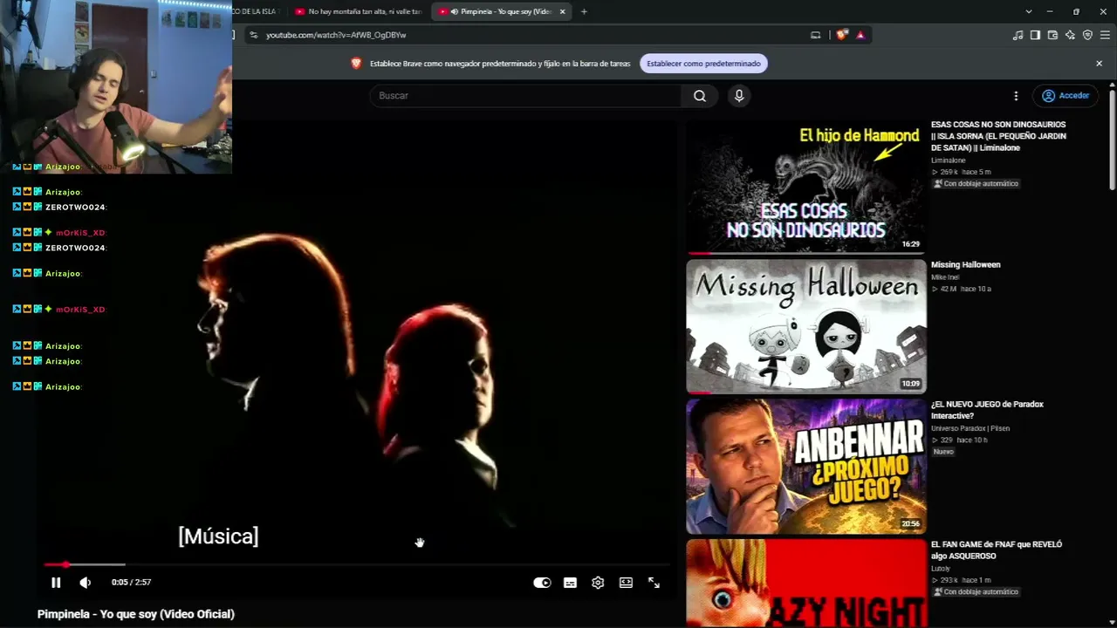Image resolution: width=1117 pixels, height=628 pixels.
Task: Open the Liminalone channel link
Action: pyautogui.click(x=948, y=160)
